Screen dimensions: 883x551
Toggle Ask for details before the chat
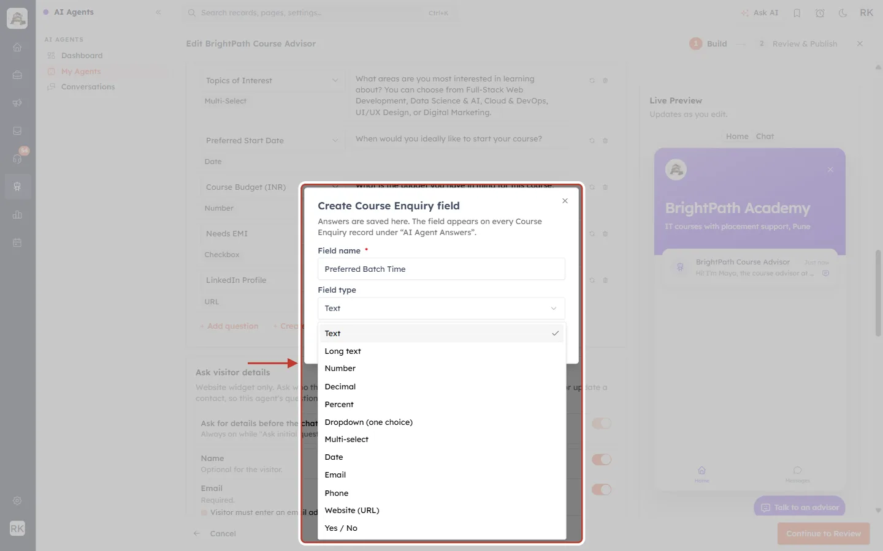point(602,423)
